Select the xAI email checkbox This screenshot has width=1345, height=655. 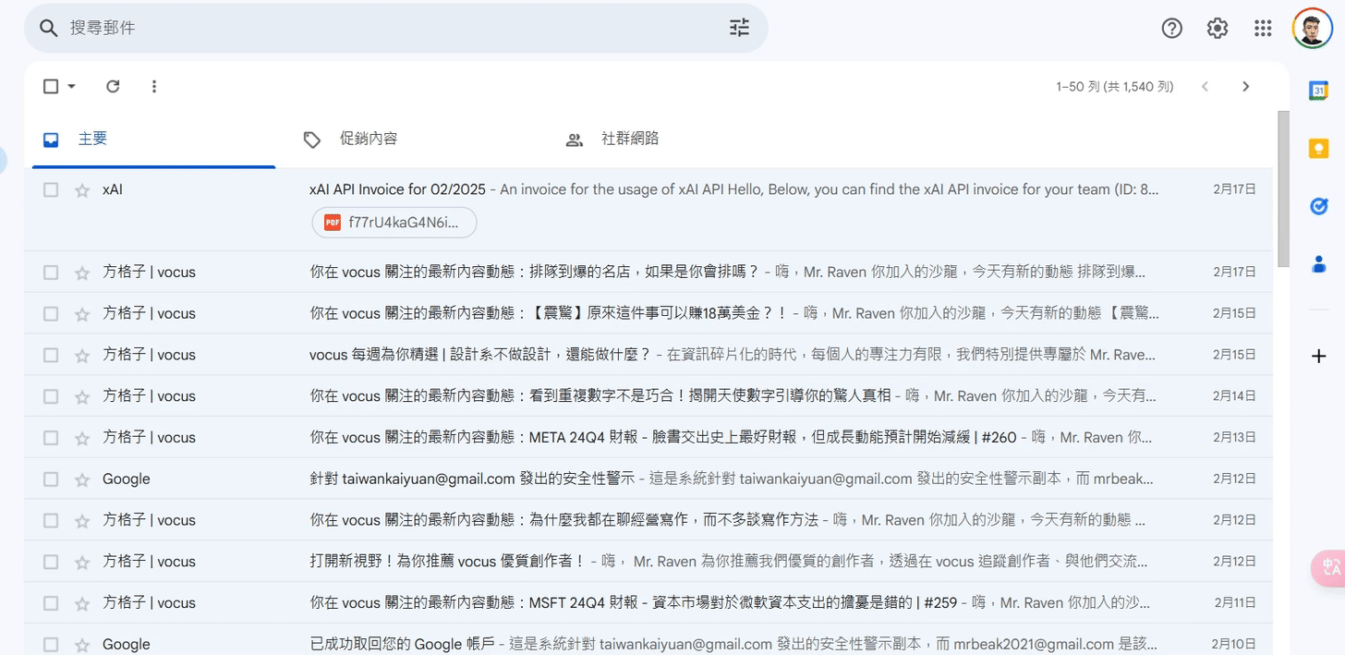[51, 189]
